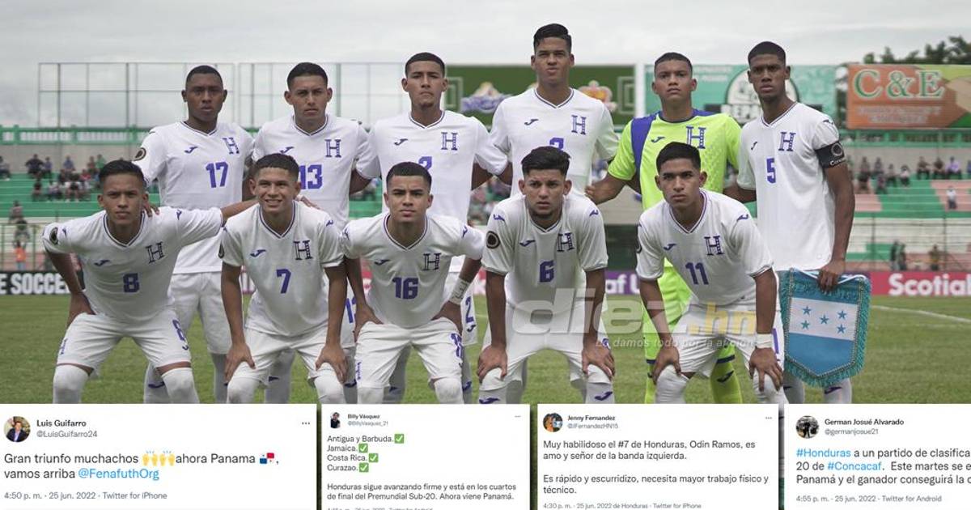Open Jenny Fernandez's profile avatar
Screen dimensions: 971x510
click(x=553, y=422)
